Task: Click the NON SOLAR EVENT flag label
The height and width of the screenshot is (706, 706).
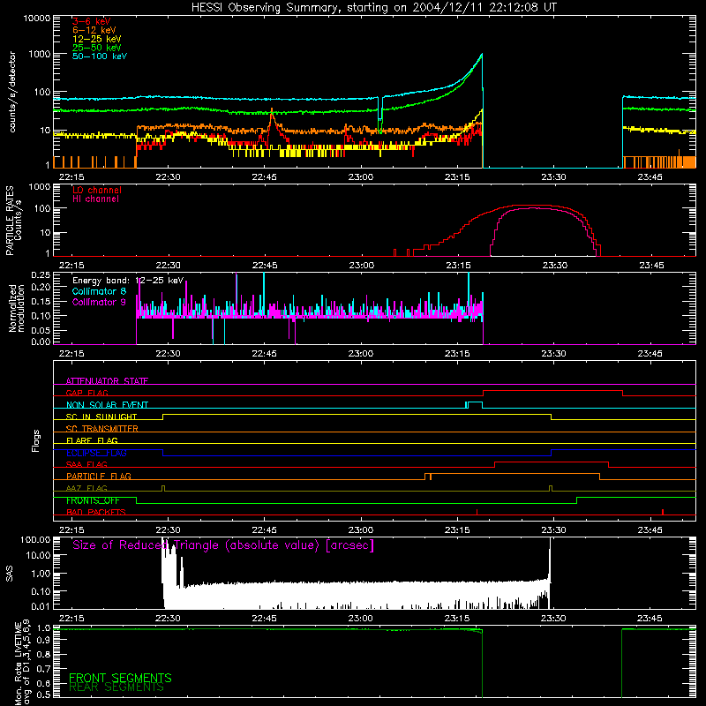Action: [107, 405]
